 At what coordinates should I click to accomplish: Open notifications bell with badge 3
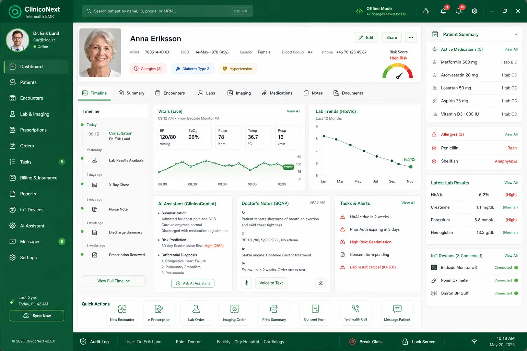click(x=443, y=11)
